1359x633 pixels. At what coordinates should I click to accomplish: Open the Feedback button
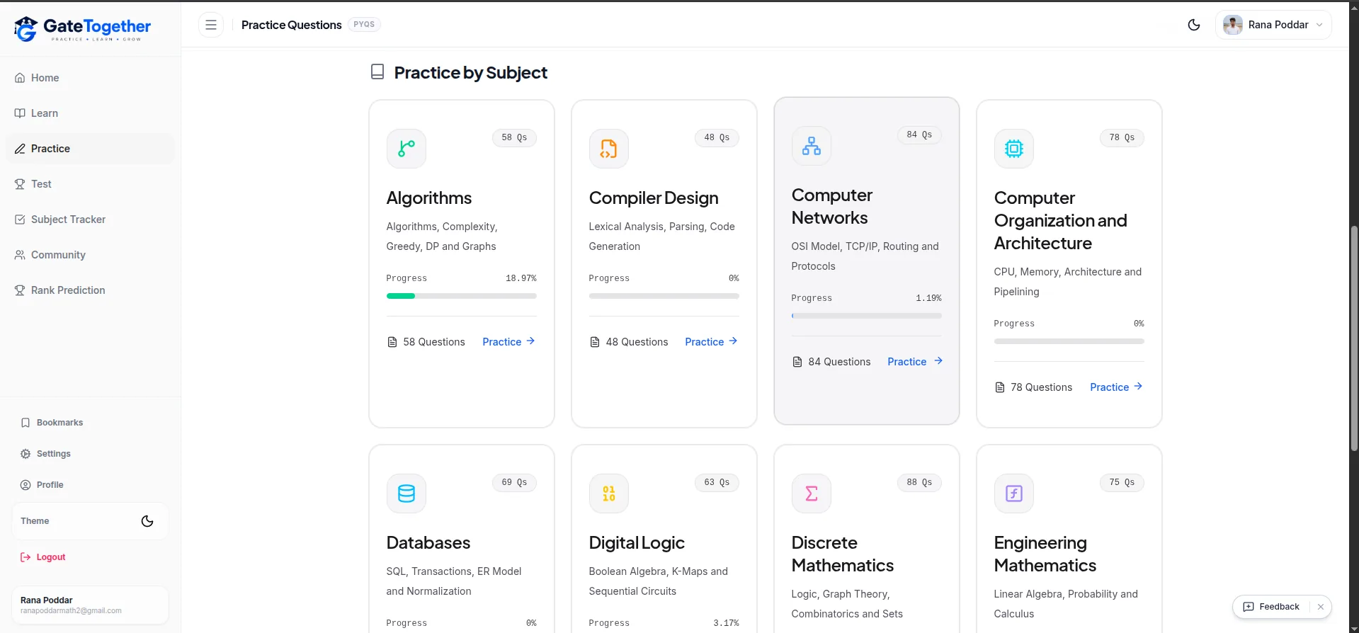(x=1272, y=607)
